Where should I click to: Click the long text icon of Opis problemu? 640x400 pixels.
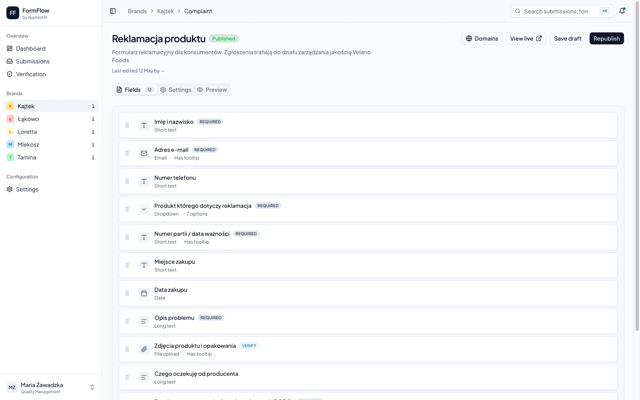[x=144, y=321]
